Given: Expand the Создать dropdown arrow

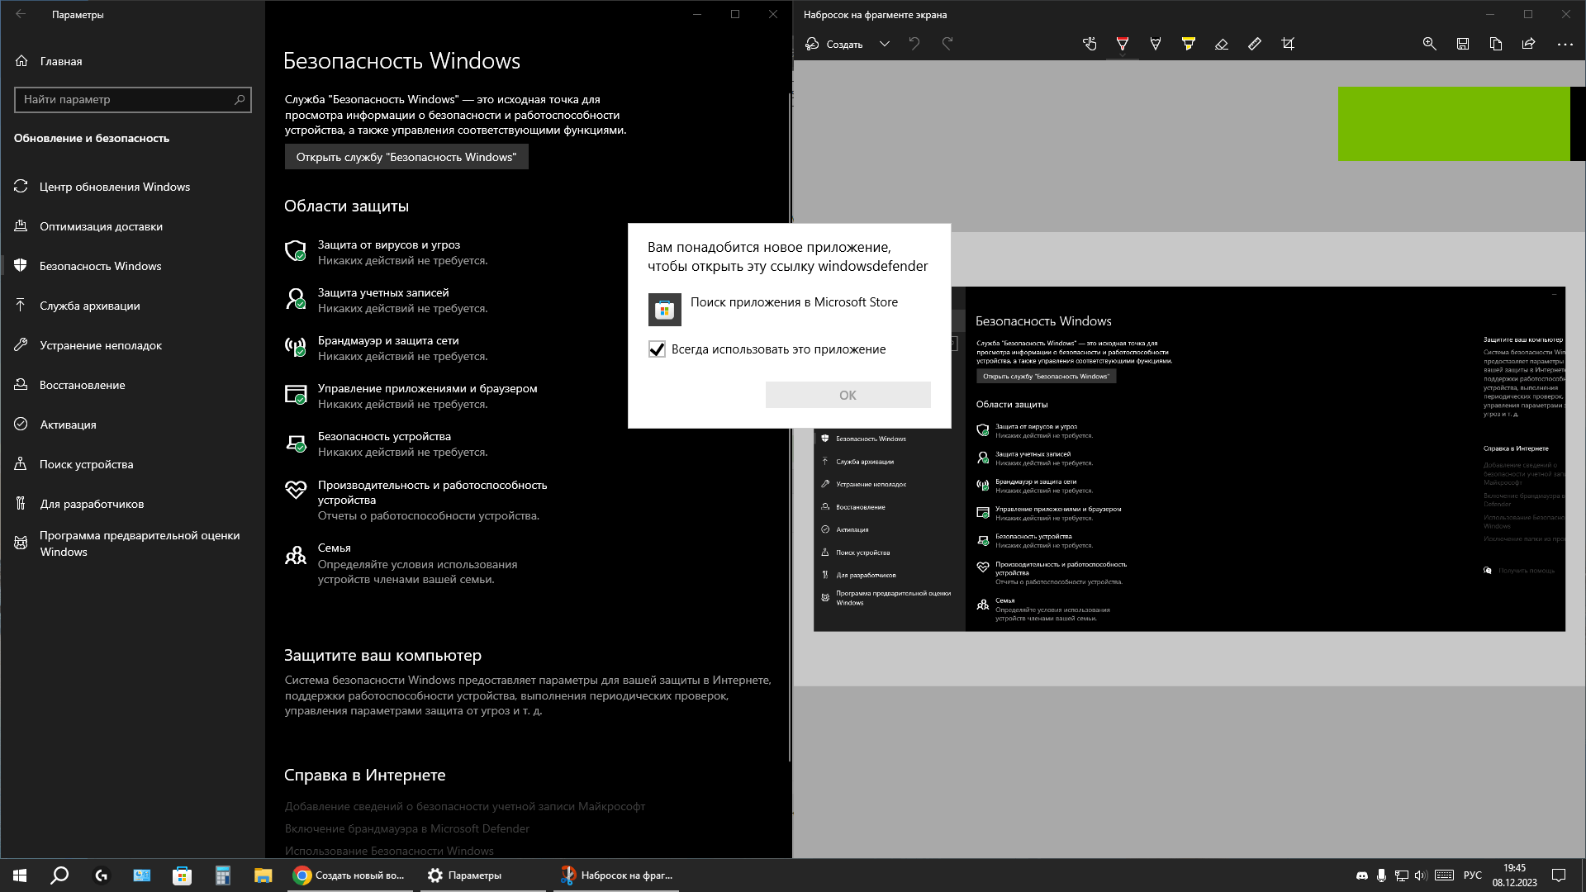Looking at the screenshot, I should [885, 44].
